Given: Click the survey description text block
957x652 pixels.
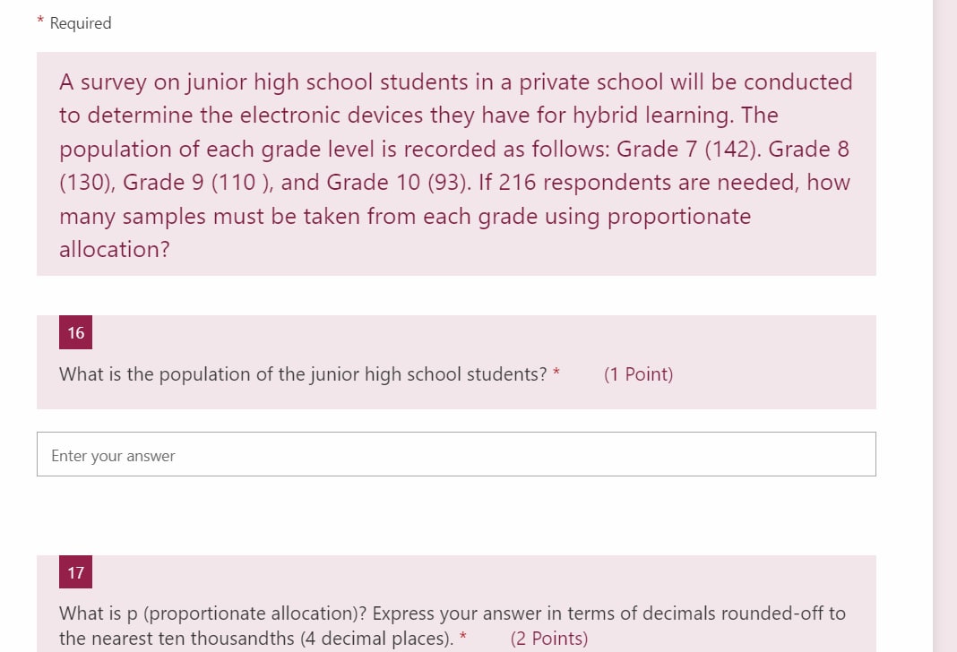Looking at the screenshot, I should click(455, 166).
